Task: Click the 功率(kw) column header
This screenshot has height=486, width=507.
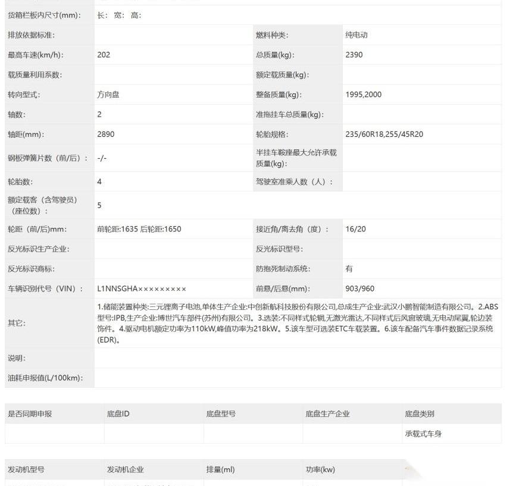Action: pyautogui.click(x=320, y=469)
